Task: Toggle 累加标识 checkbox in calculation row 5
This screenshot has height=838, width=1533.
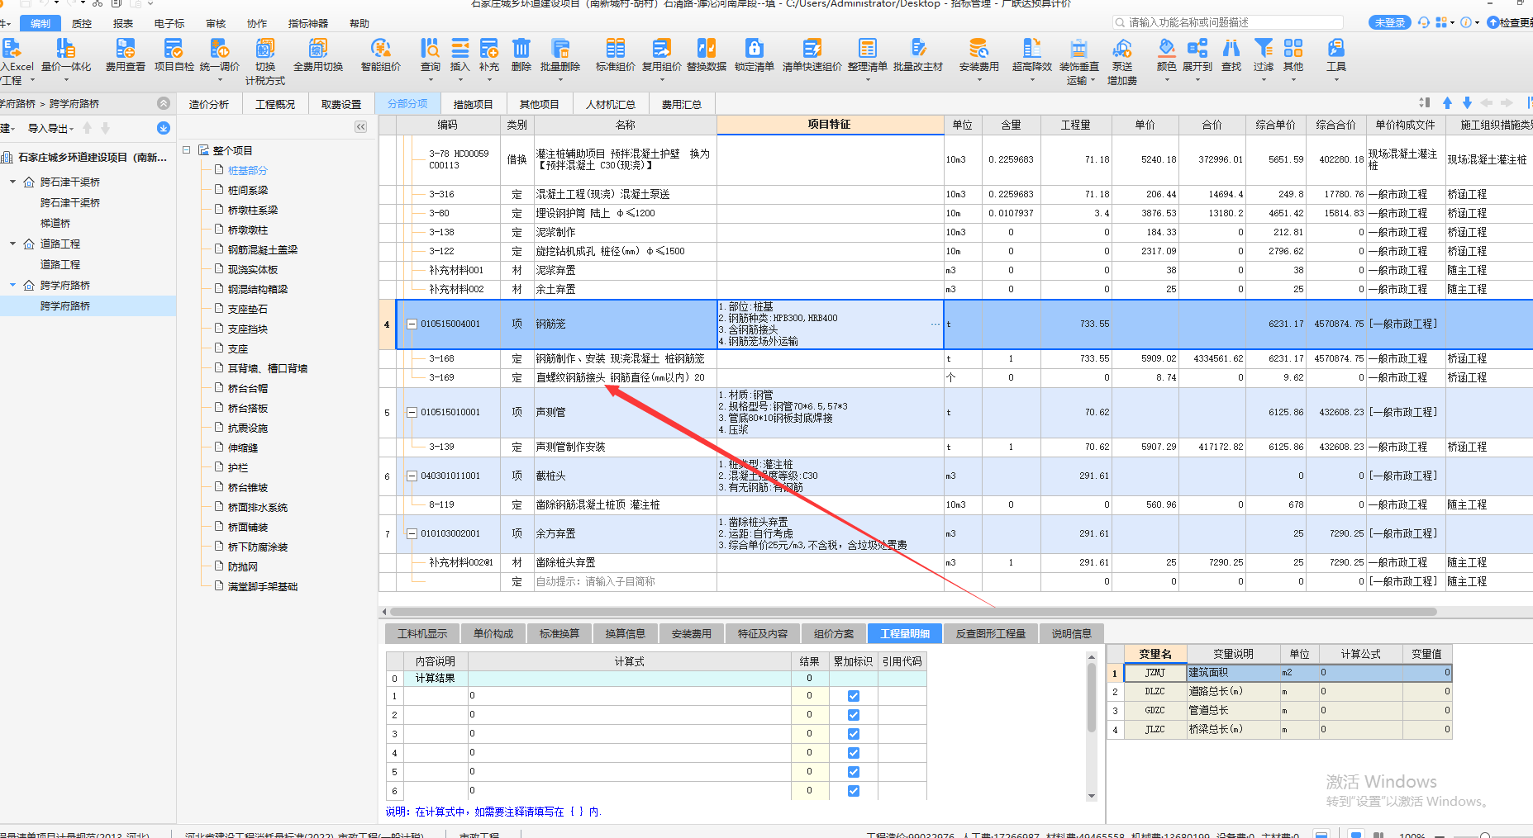Action: (x=854, y=772)
